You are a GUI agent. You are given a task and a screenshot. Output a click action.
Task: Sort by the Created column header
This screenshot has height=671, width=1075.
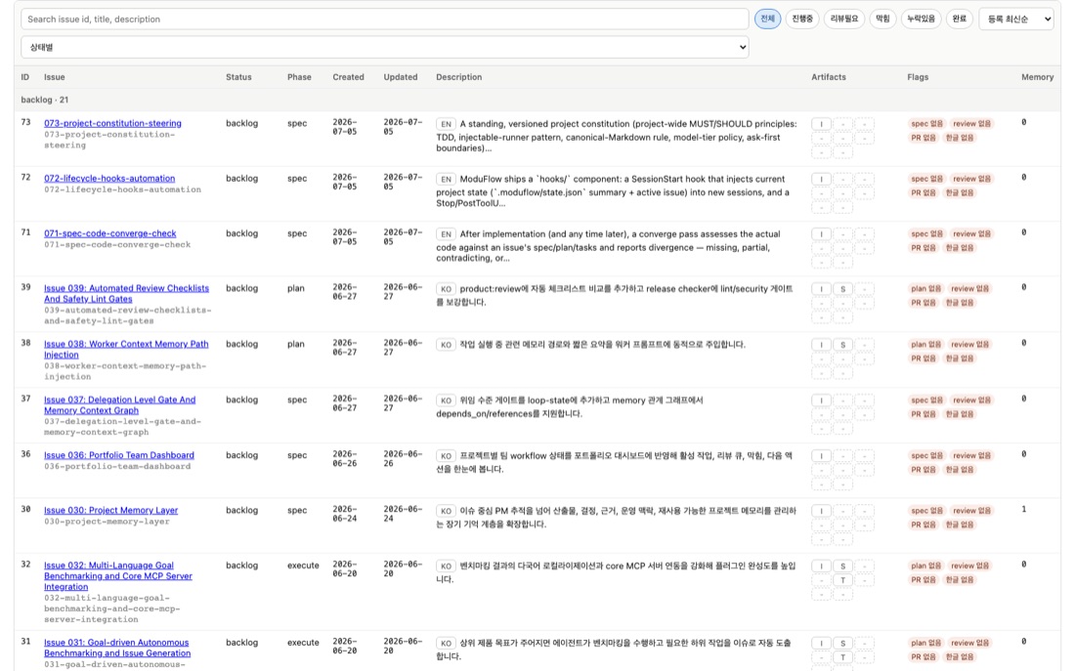click(x=348, y=77)
